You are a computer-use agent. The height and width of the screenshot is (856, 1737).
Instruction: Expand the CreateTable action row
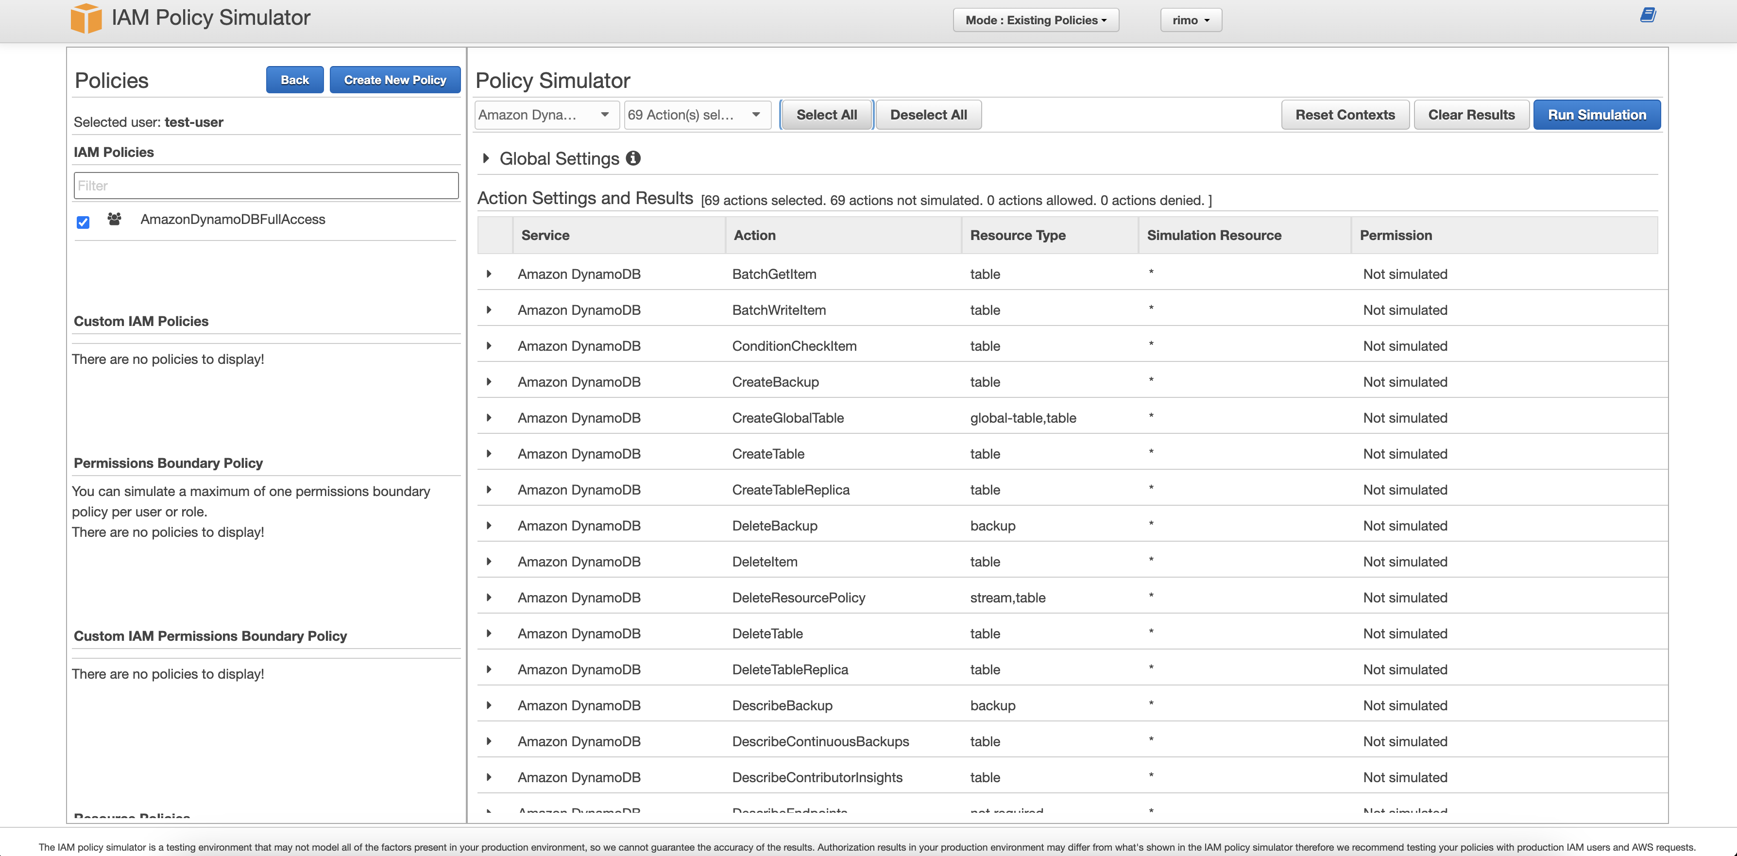click(489, 454)
